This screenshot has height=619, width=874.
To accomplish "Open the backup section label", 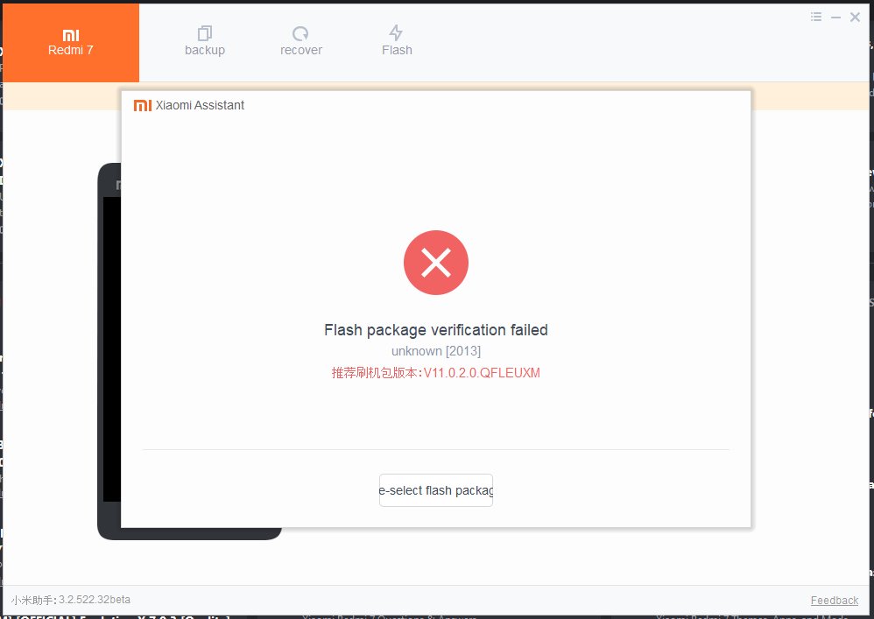I will click(205, 50).
